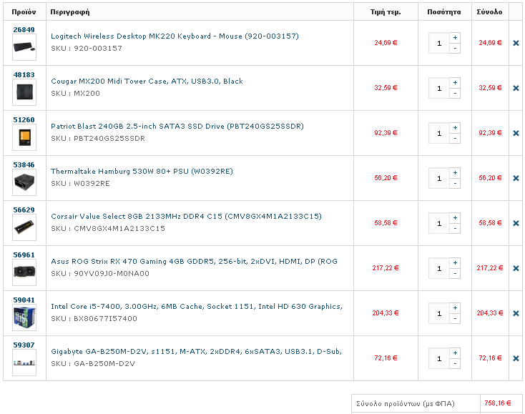Click the Ποσότητα column header

click(x=444, y=12)
